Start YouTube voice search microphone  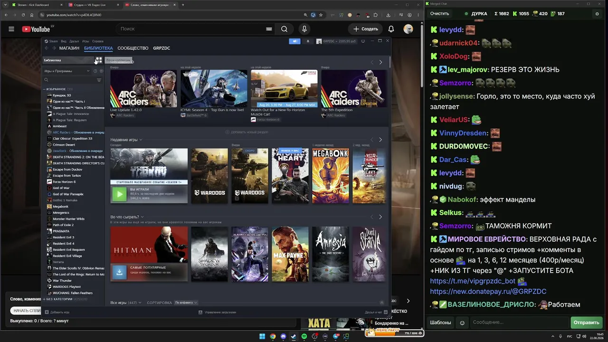304,29
